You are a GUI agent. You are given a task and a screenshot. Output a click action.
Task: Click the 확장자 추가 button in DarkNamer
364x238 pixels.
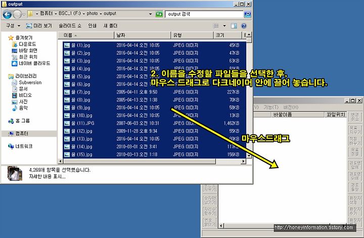[355, 211]
